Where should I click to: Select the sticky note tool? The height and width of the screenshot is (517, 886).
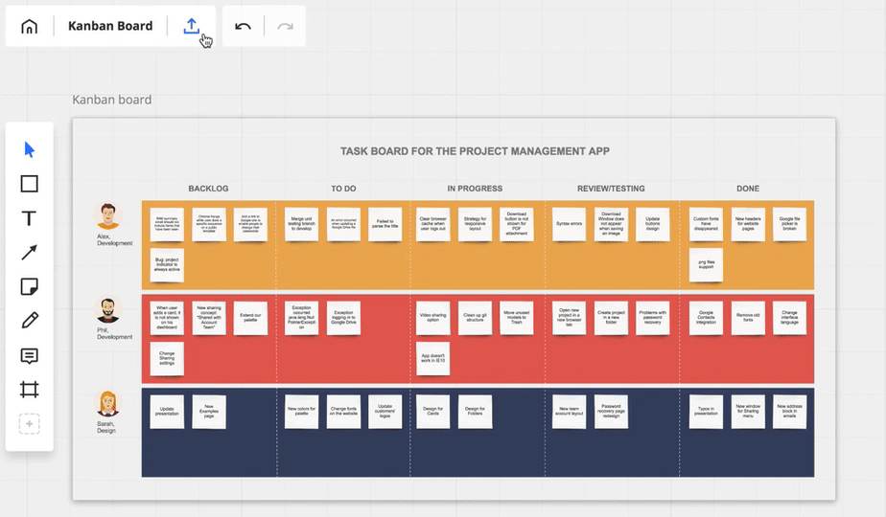[x=30, y=286]
